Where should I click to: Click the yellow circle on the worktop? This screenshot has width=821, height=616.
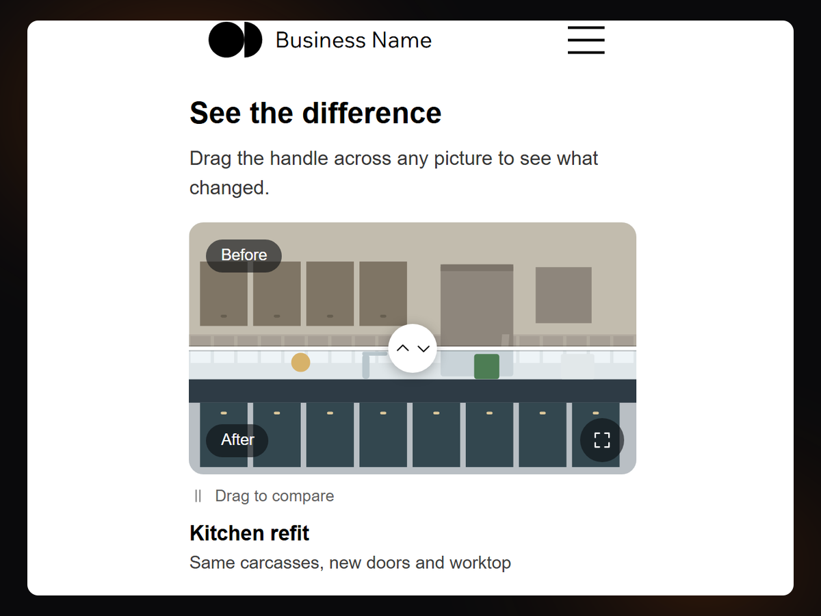(x=300, y=363)
